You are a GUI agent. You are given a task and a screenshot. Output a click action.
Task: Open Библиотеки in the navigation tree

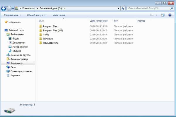click(17, 35)
